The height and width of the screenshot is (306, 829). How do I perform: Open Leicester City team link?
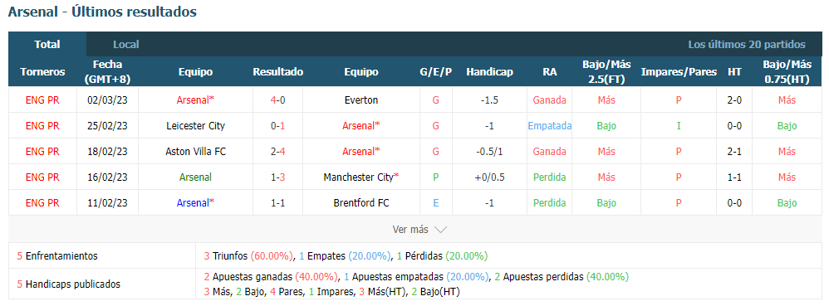195,126
